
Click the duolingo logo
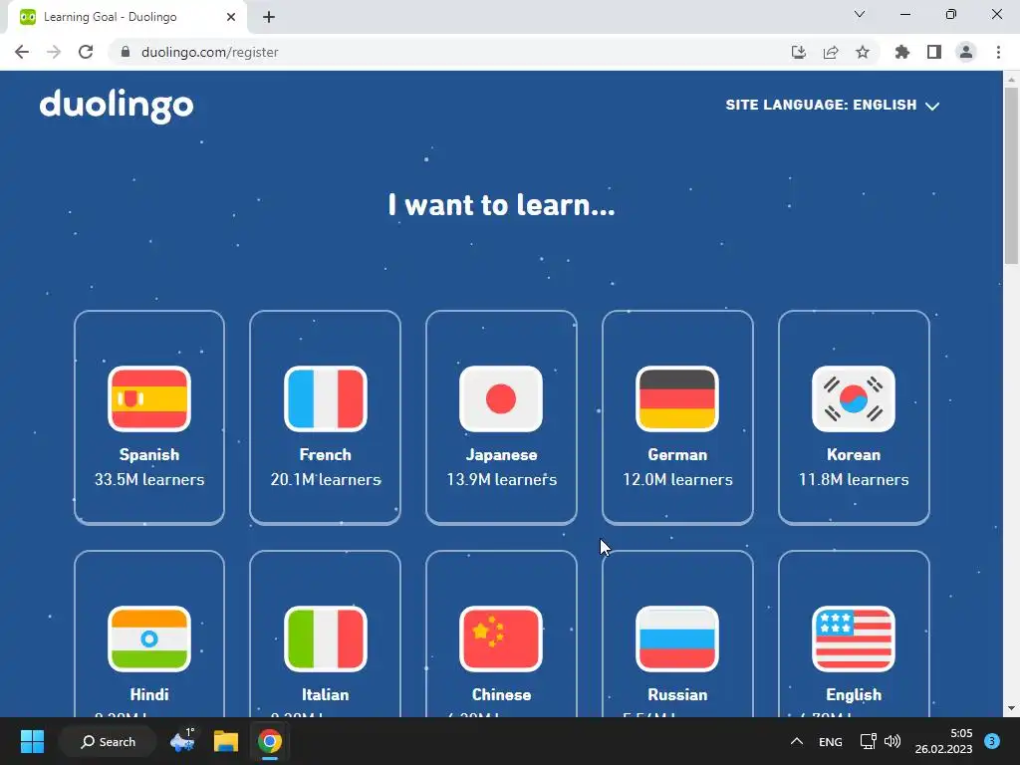pos(117,106)
